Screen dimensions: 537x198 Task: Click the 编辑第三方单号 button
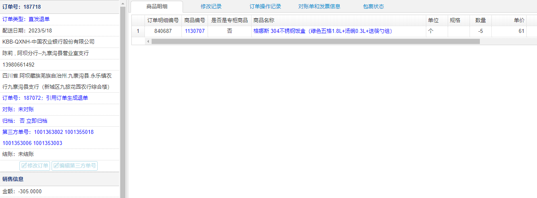click(75, 166)
